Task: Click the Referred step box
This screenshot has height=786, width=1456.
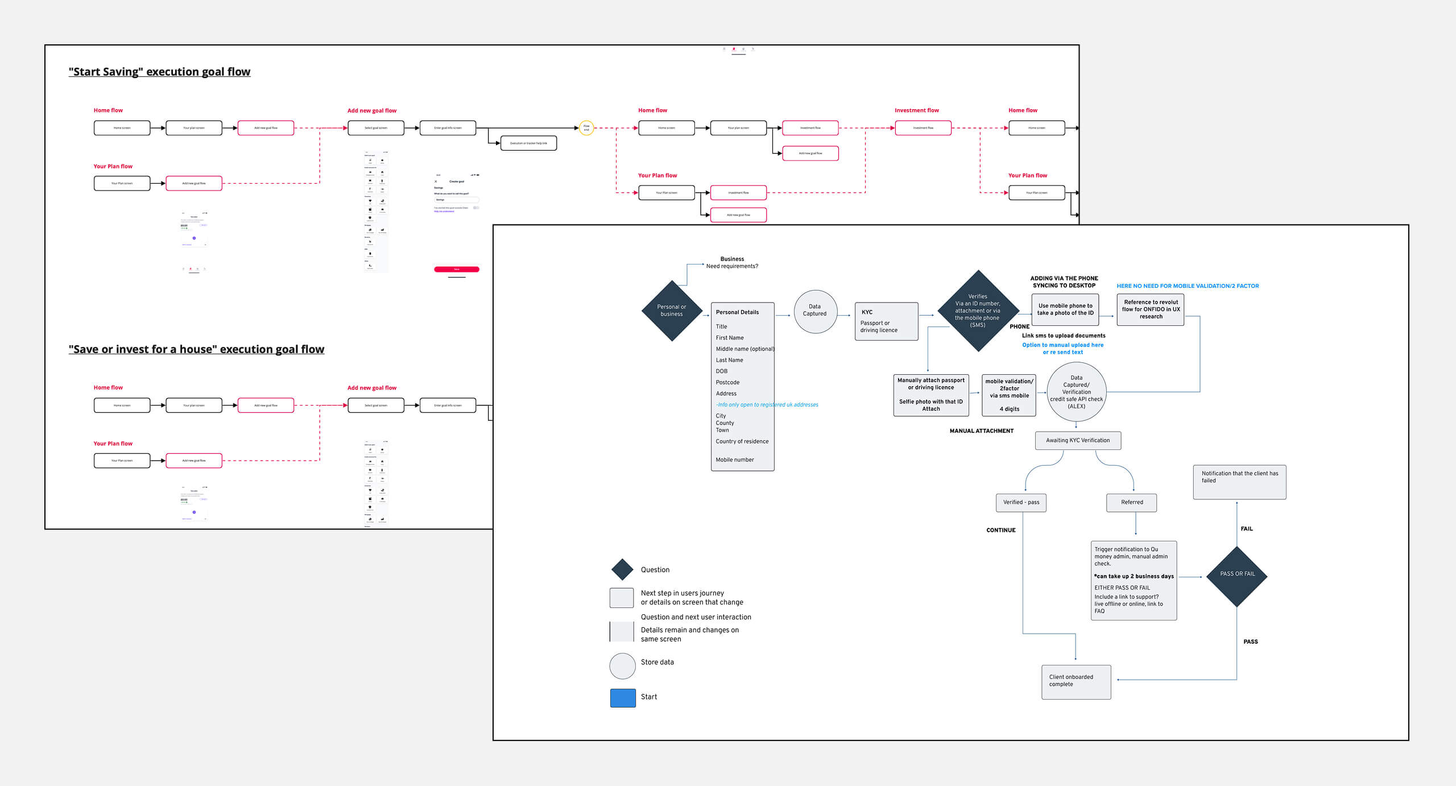Action: pyautogui.click(x=1131, y=502)
